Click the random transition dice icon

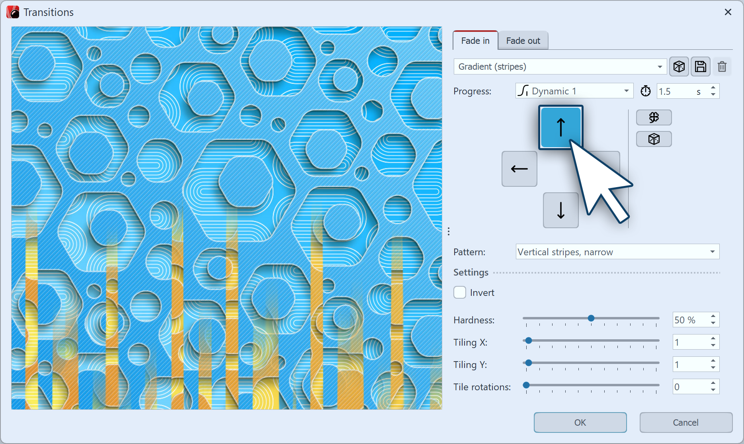point(679,67)
